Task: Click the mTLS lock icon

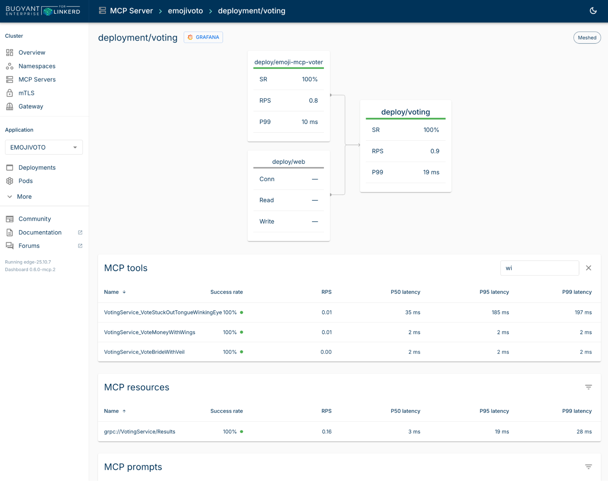Action: point(10,93)
